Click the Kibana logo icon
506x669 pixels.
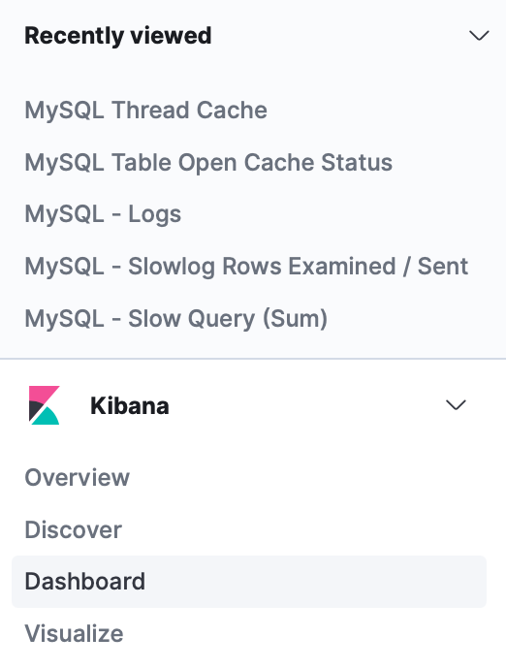point(44,405)
